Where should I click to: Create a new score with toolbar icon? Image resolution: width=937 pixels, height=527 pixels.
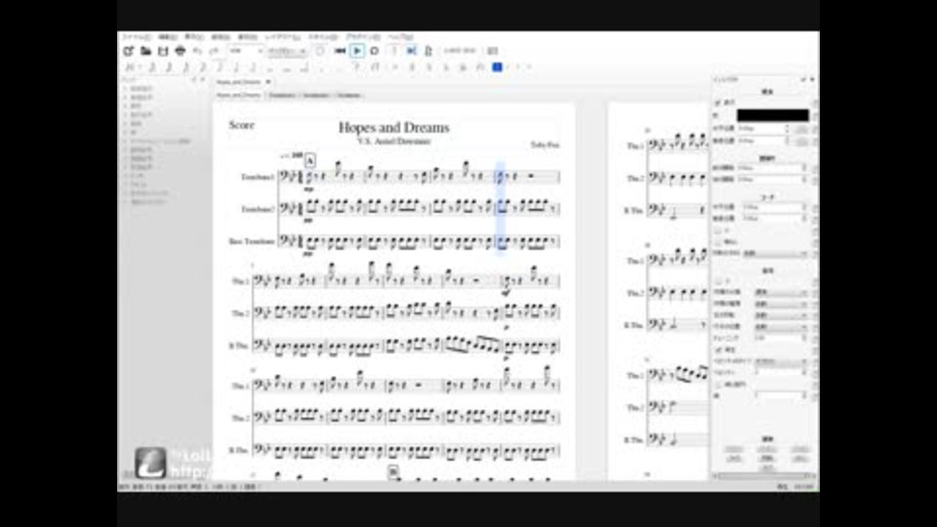(129, 52)
